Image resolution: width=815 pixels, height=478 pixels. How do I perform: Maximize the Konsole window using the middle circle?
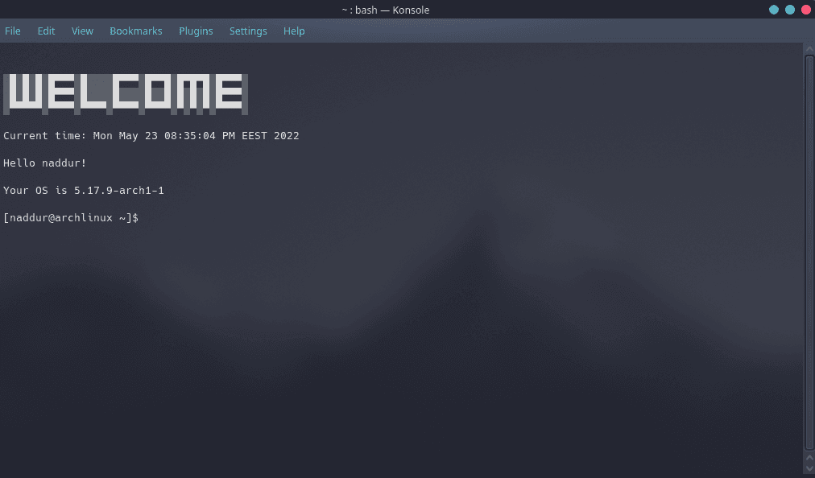click(789, 10)
